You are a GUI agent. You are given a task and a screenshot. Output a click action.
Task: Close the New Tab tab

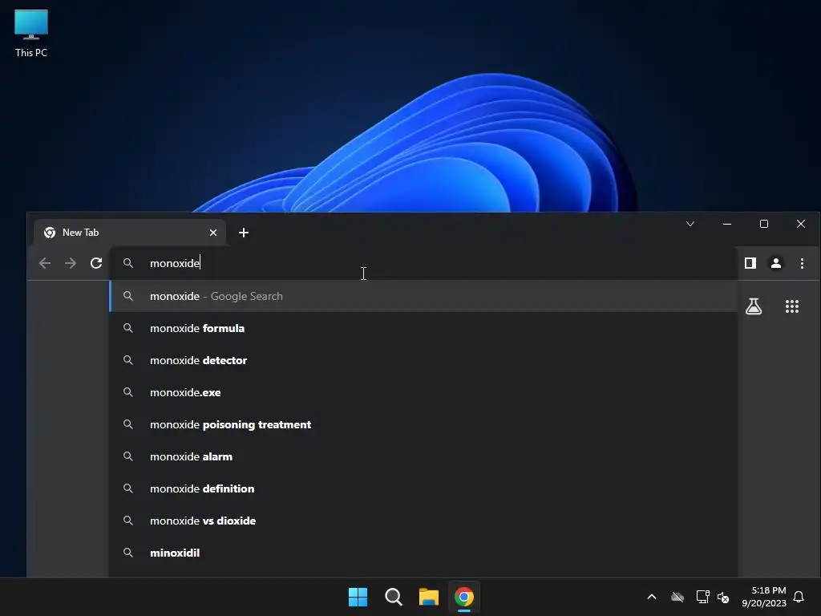pos(213,233)
